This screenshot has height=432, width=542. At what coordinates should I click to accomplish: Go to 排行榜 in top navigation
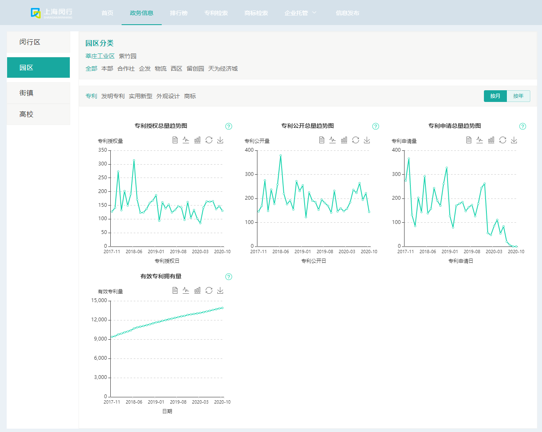tap(179, 13)
